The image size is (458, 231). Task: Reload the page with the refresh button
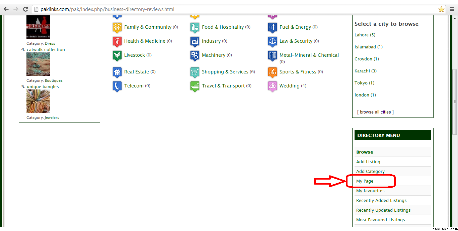tap(25, 9)
